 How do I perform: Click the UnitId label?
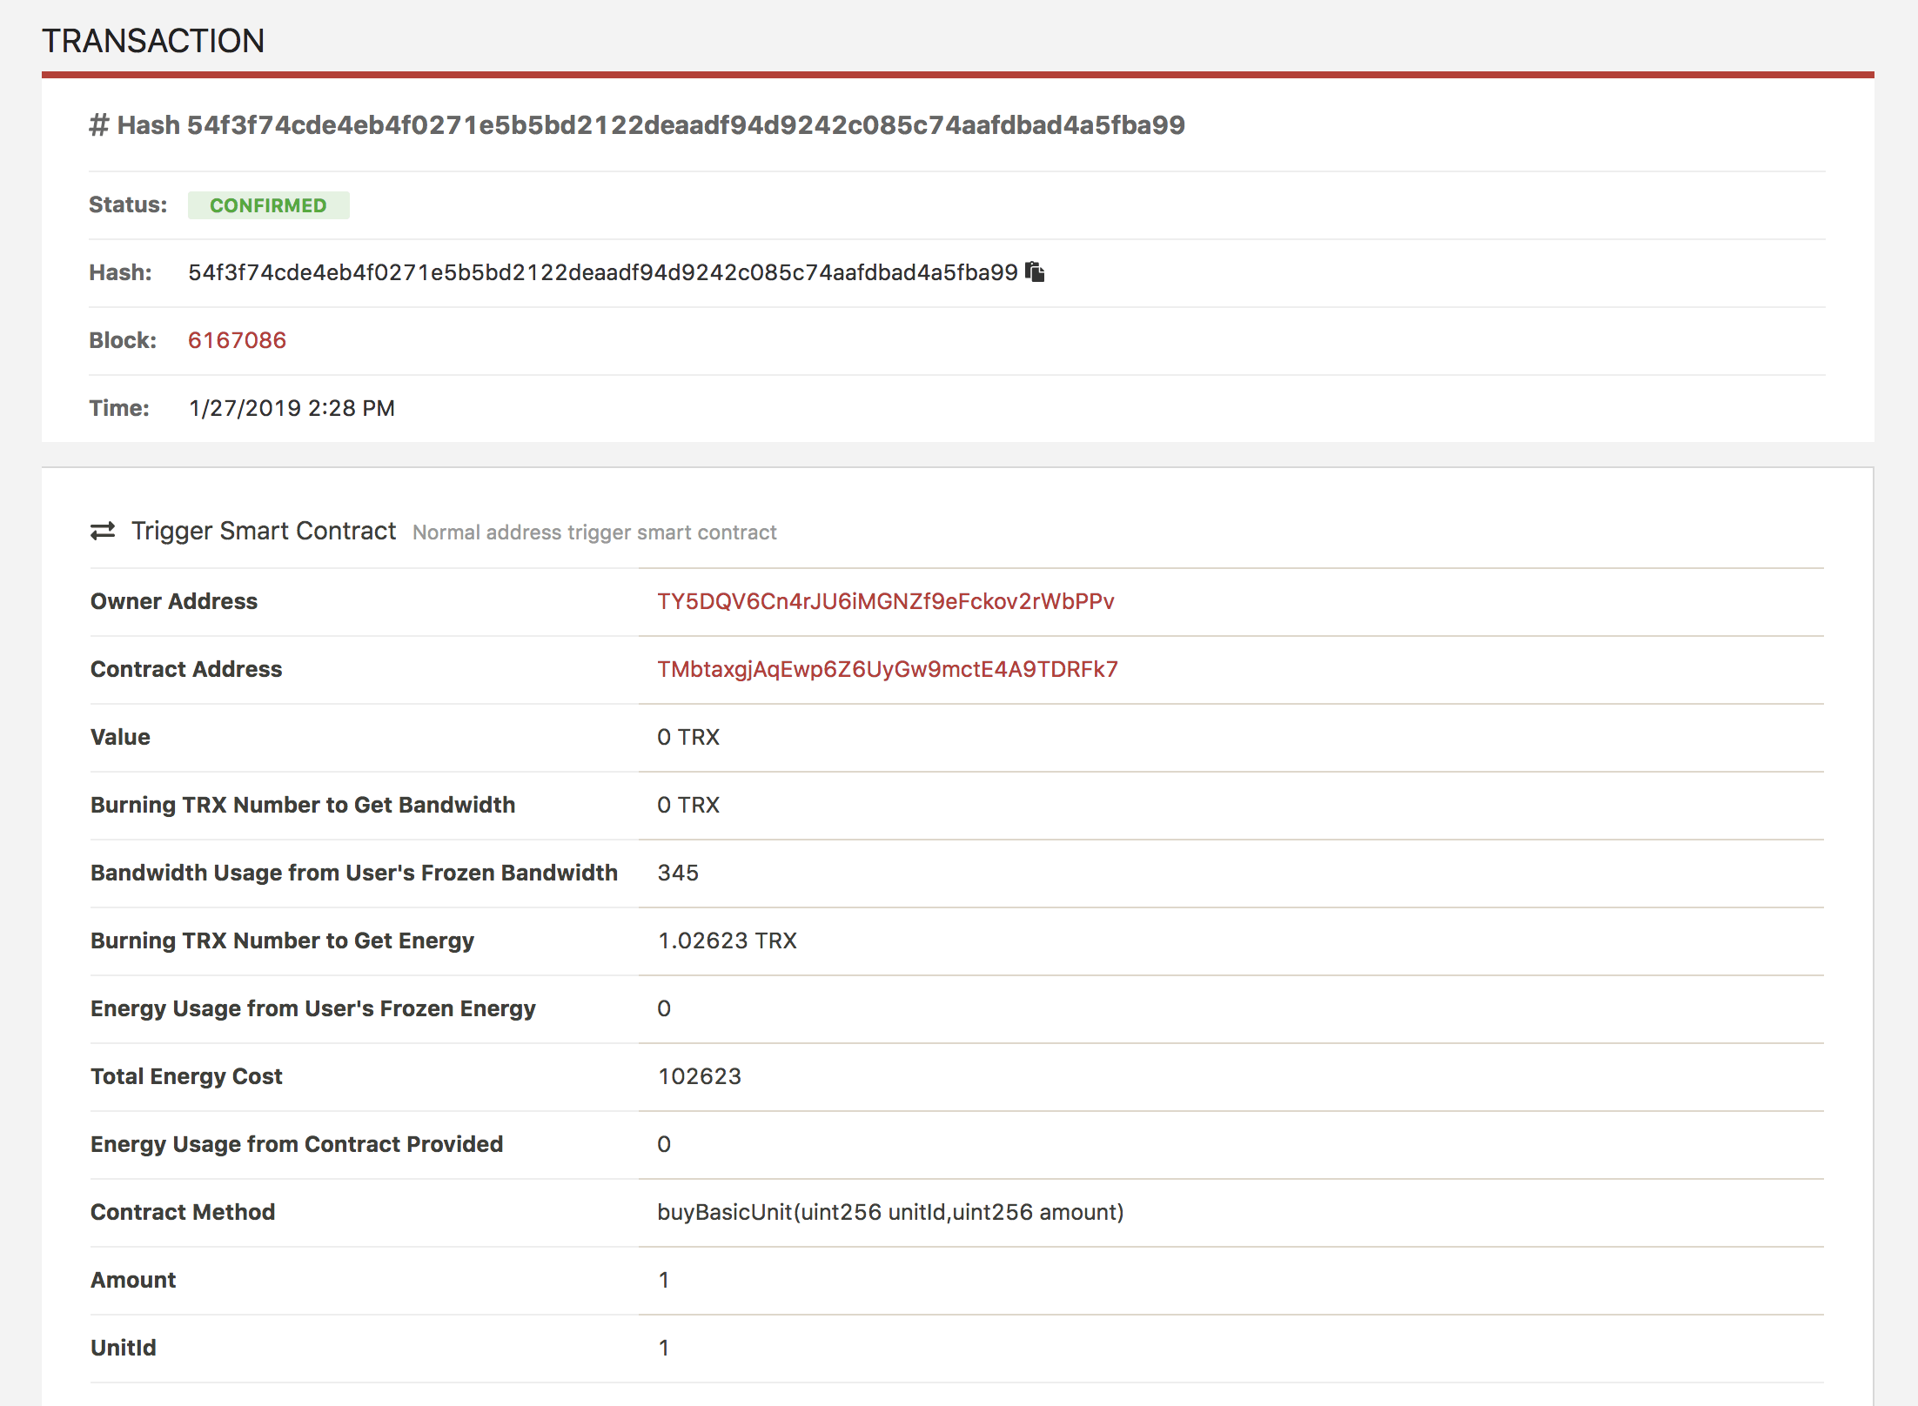point(124,1348)
